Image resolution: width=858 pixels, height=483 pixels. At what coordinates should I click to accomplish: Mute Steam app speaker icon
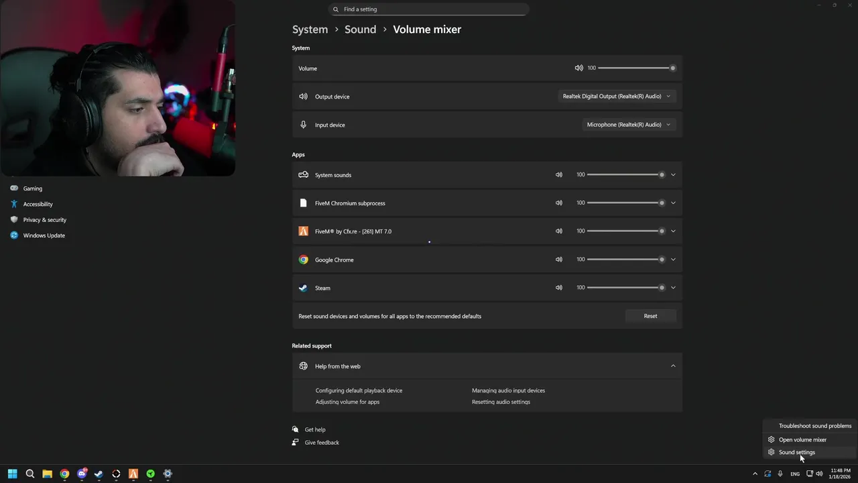point(558,288)
